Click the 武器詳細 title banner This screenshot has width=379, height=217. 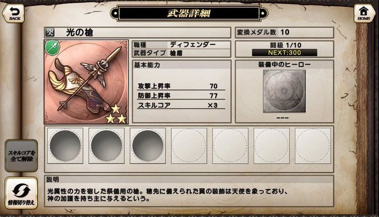coord(189,13)
